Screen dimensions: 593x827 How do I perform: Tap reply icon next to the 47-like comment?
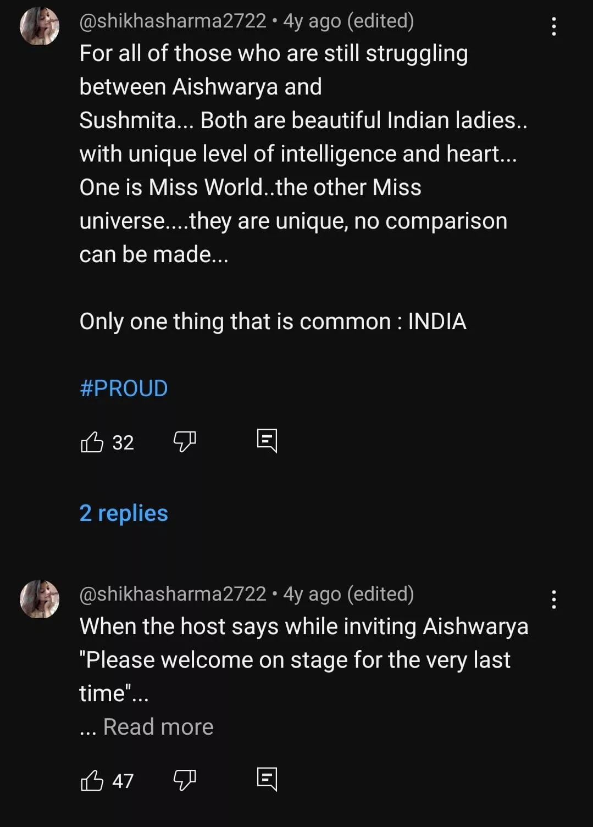click(x=267, y=779)
